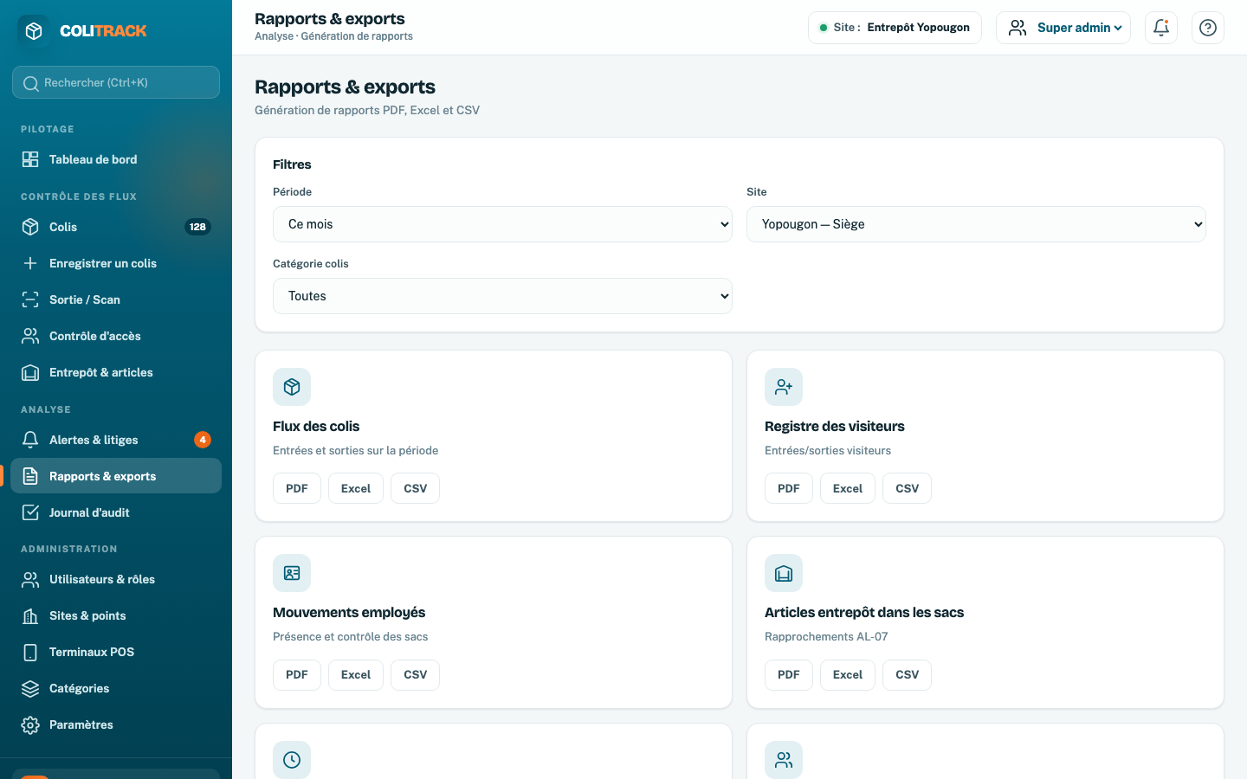
Task: Click the Utilisateurs & rôles users icon
Action: [30, 579]
